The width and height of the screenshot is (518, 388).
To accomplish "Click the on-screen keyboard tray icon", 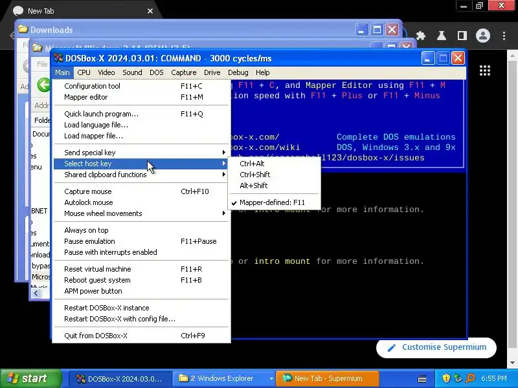I will click(x=422, y=378).
